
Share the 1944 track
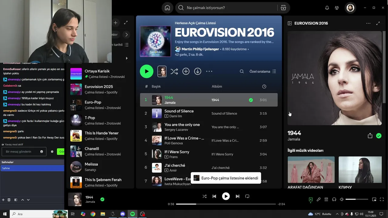[x=370, y=136]
